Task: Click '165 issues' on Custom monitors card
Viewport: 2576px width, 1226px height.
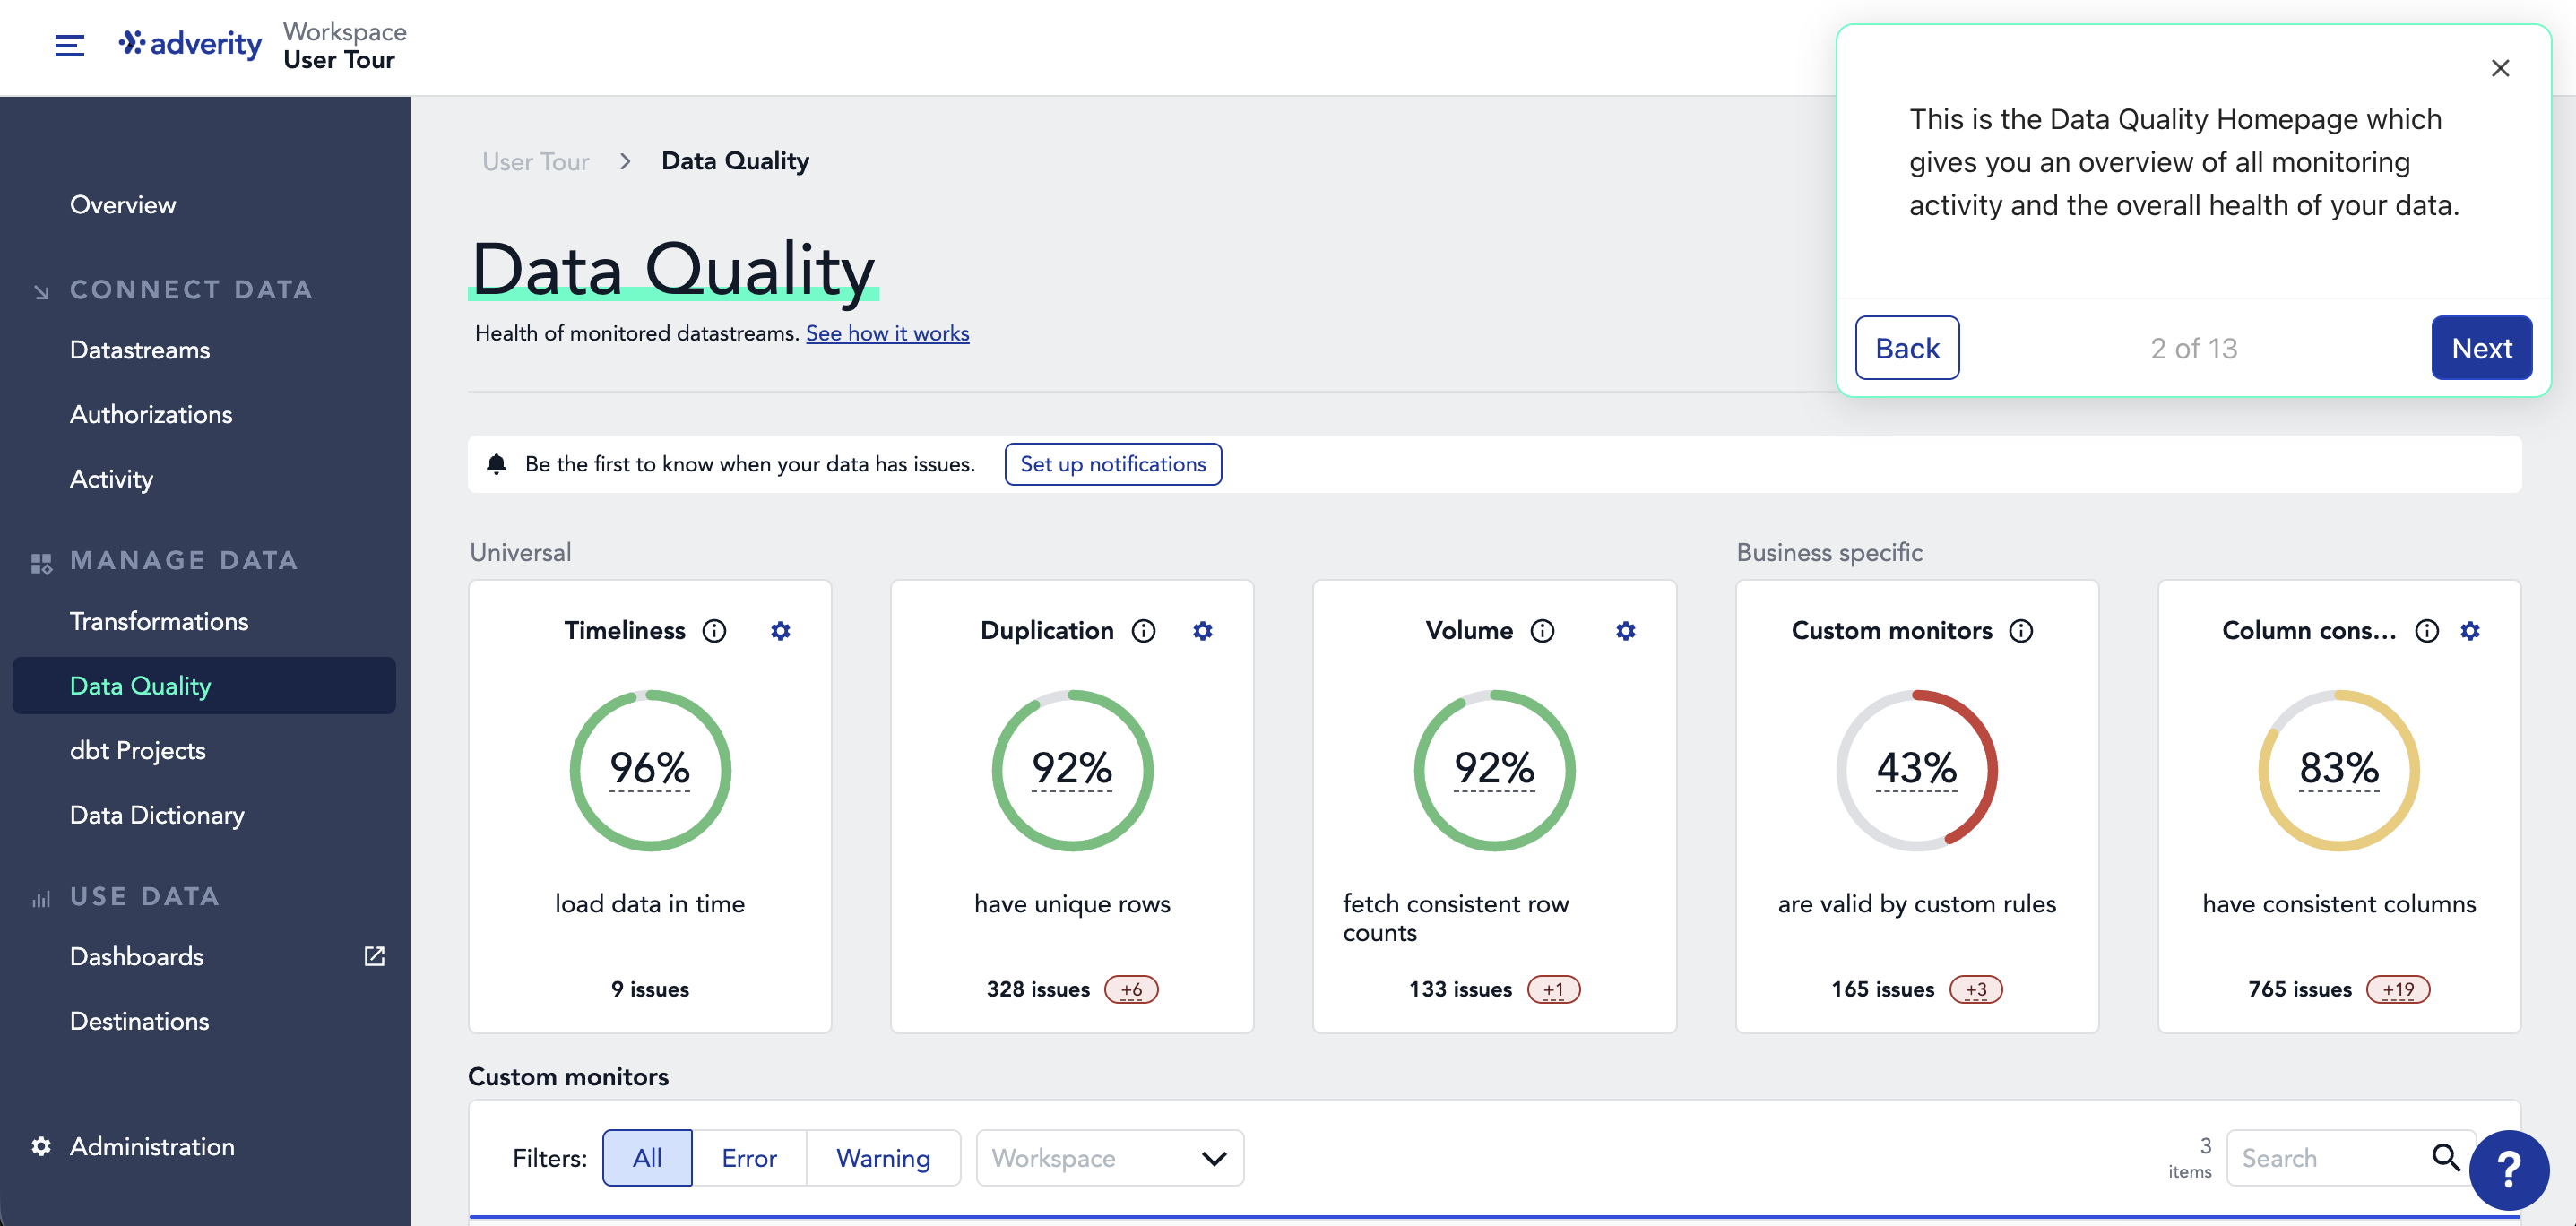Action: (x=1883, y=989)
